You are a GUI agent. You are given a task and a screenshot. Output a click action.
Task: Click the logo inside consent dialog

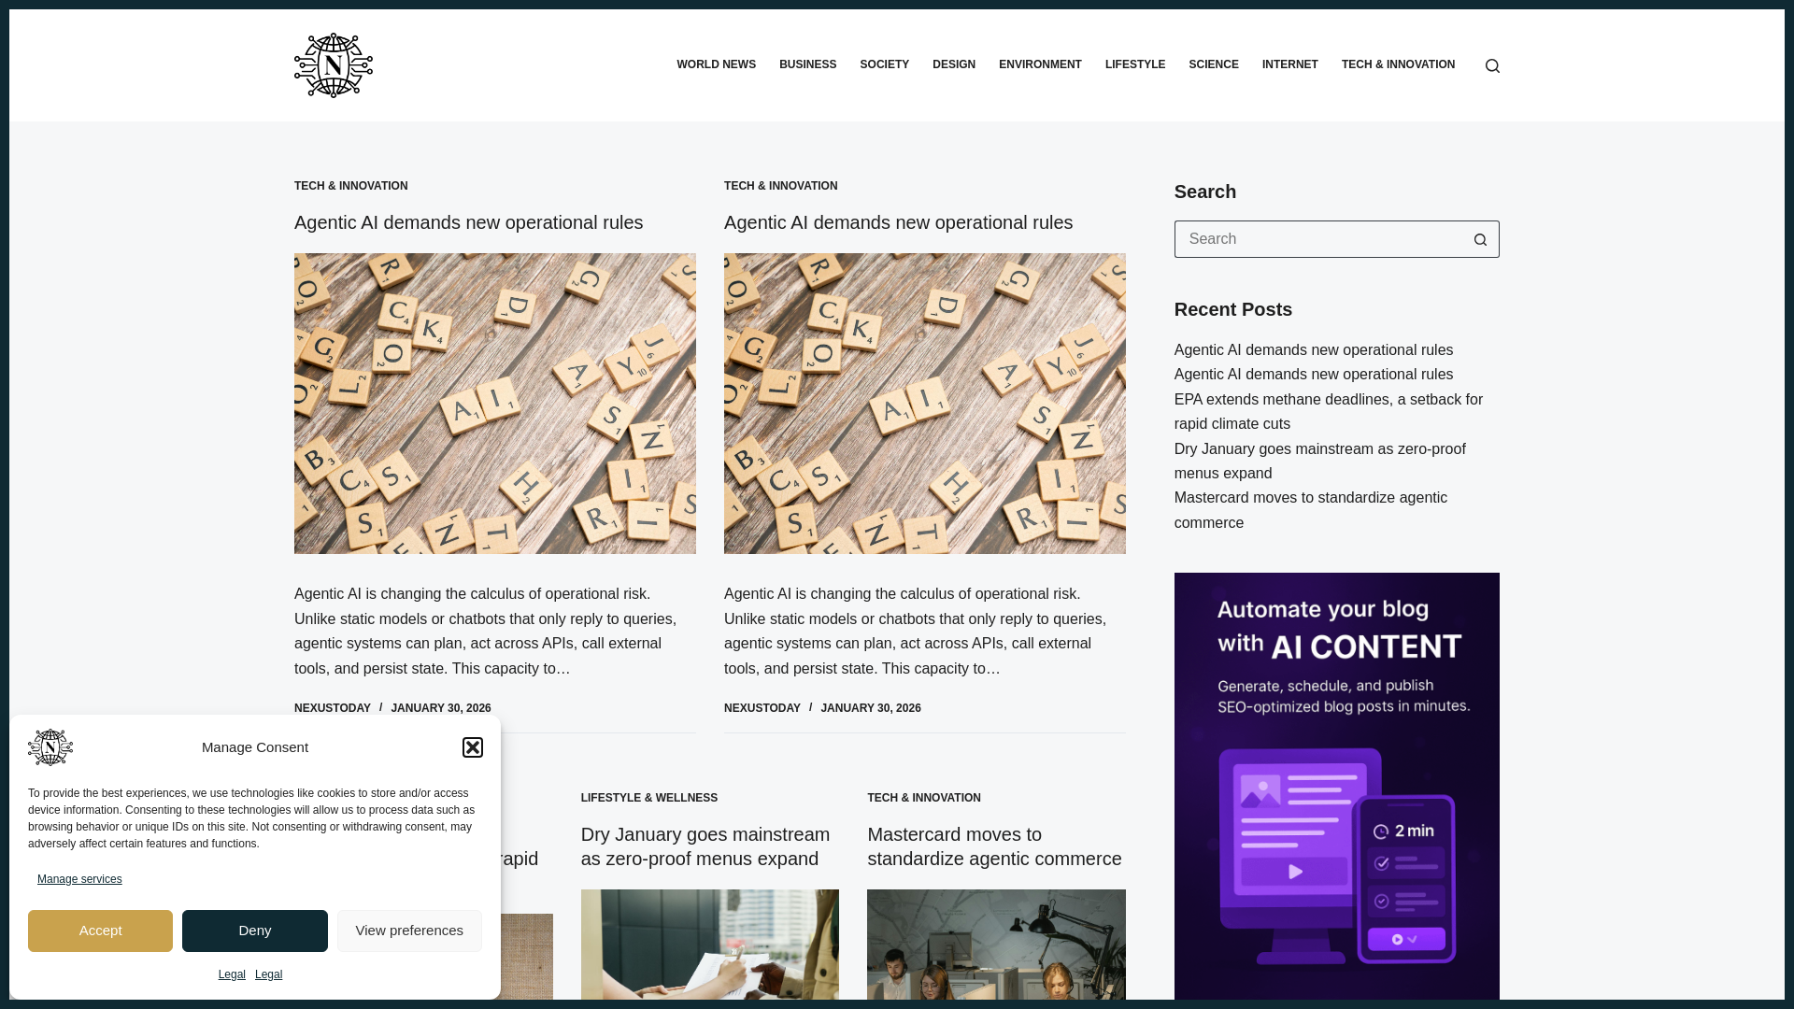[x=50, y=747]
